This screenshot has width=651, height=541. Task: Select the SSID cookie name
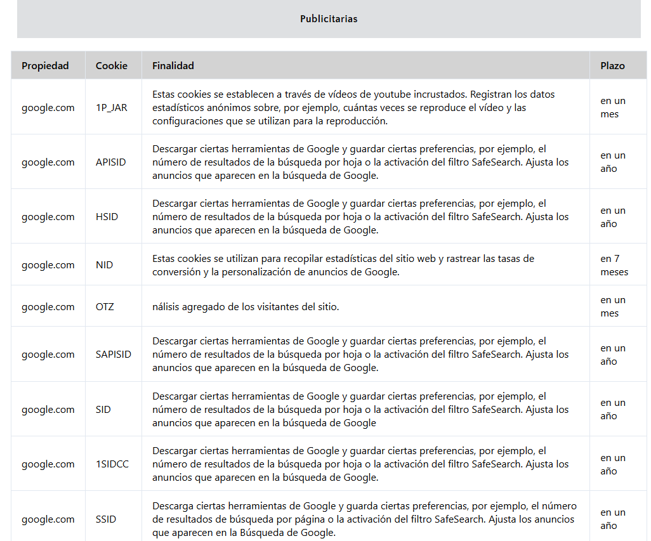coord(106,519)
